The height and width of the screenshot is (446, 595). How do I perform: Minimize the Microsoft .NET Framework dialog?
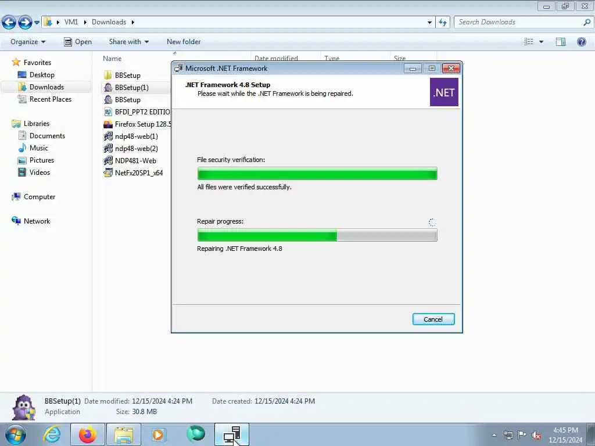click(x=413, y=69)
